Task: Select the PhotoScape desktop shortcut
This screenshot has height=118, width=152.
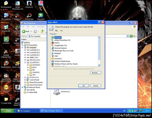Action: (x=29, y=16)
